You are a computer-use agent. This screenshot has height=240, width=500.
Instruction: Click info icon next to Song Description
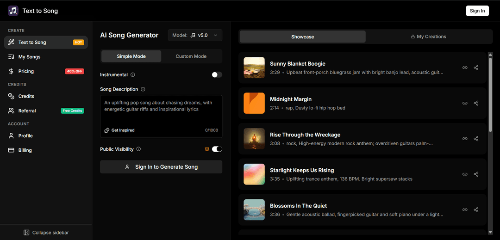tap(143, 89)
